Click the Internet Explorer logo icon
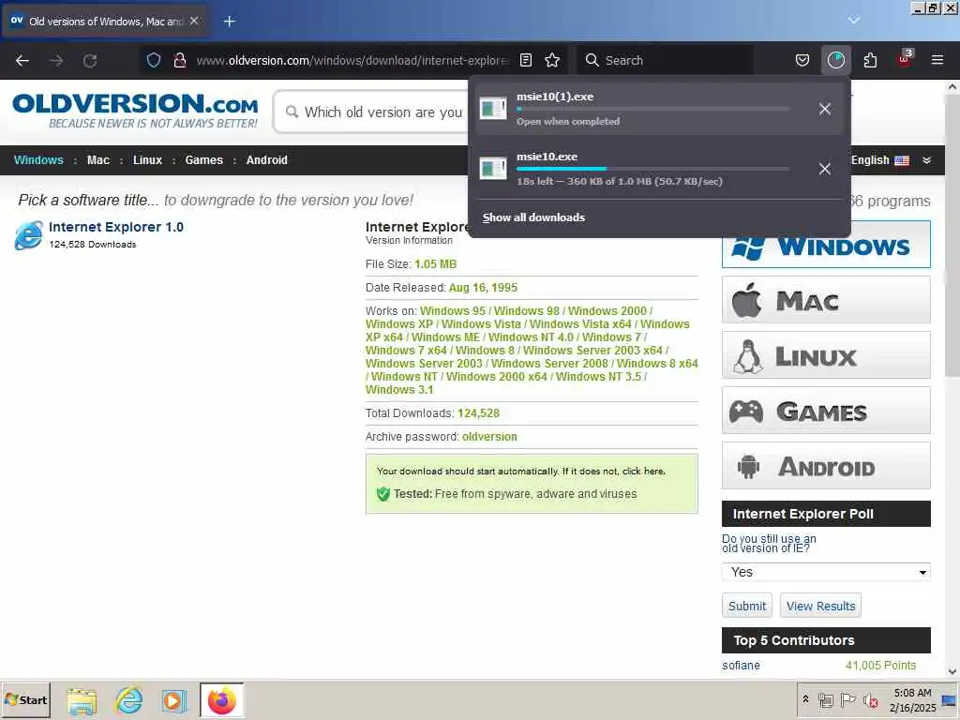The height and width of the screenshot is (720, 960). [29, 235]
